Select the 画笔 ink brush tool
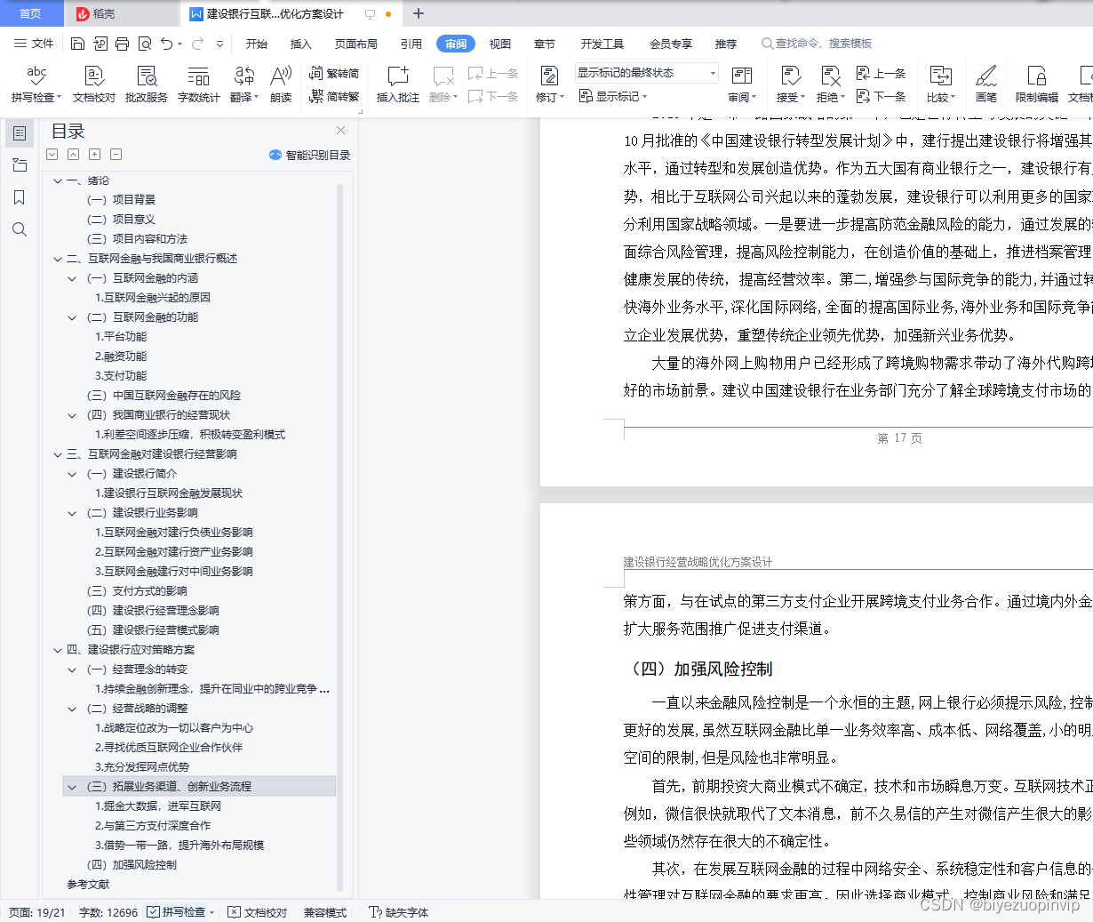This screenshot has width=1093, height=922. click(x=986, y=84)
